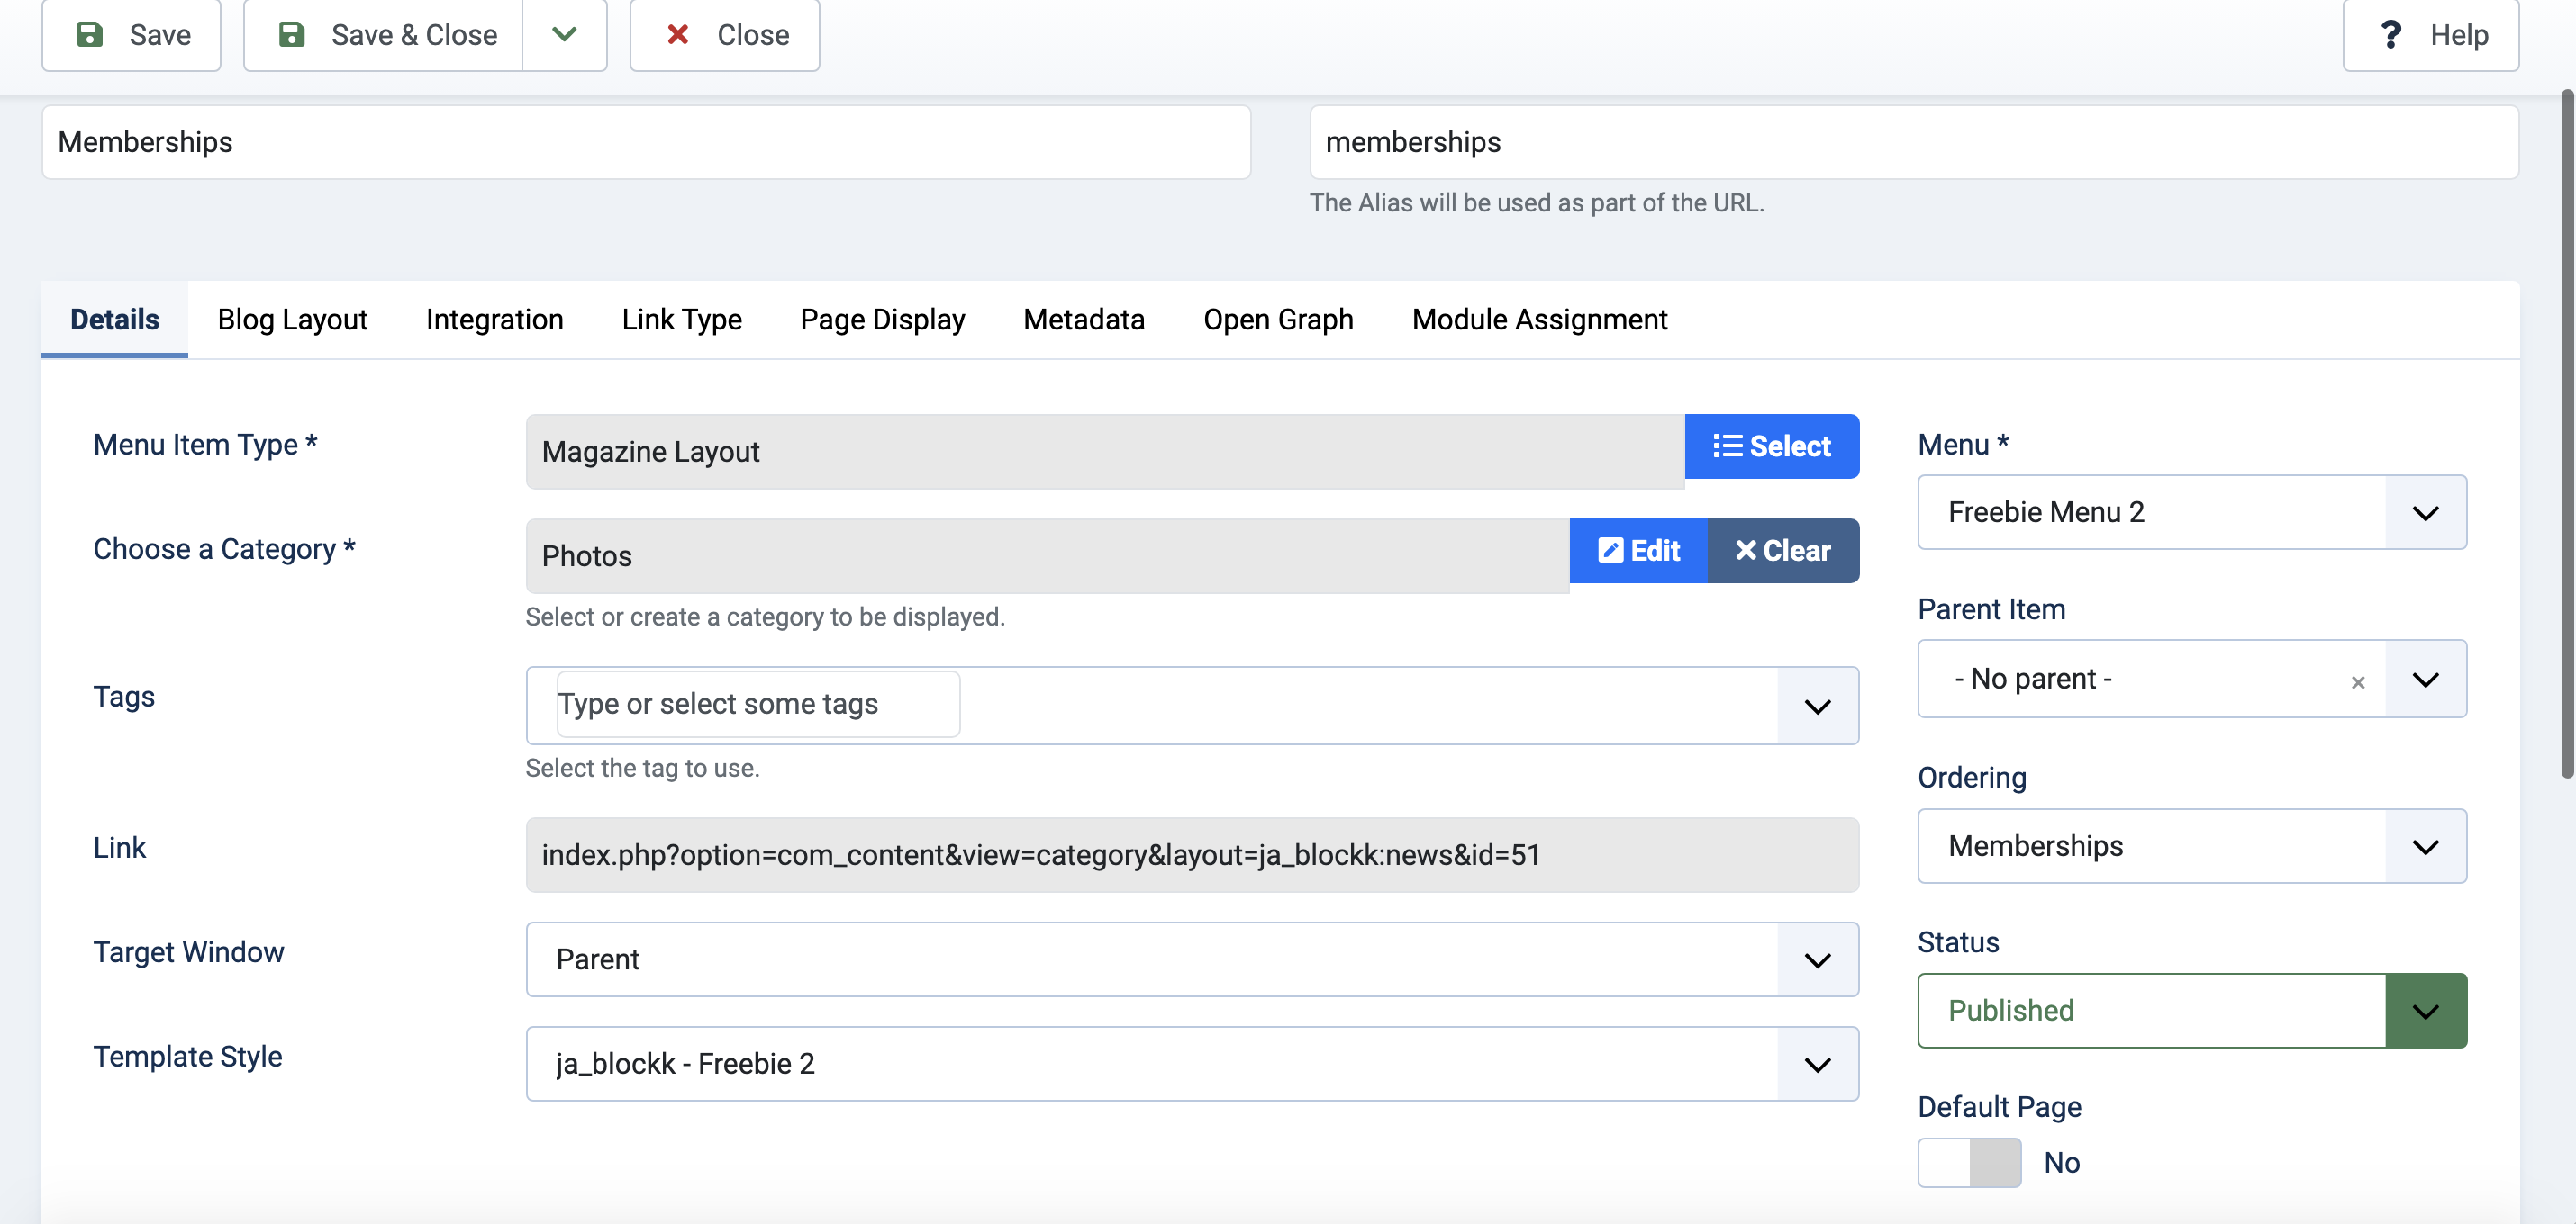The width and height of the screenshot is (2576, 1224).
Task: Expand the Save & Close dropdown arrow
Action: 564,35
